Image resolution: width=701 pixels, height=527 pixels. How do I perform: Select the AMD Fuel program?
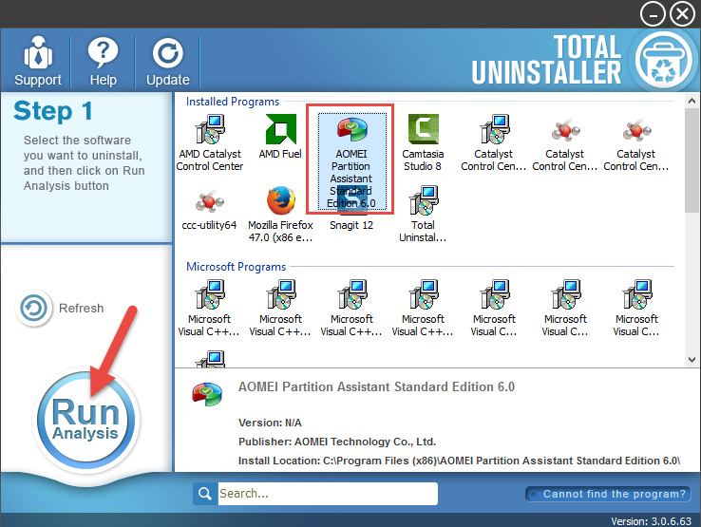(x=280, y=137)
